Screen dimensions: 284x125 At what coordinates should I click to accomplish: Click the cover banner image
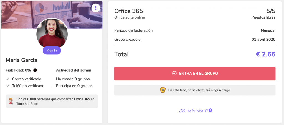tap(52, 15)
